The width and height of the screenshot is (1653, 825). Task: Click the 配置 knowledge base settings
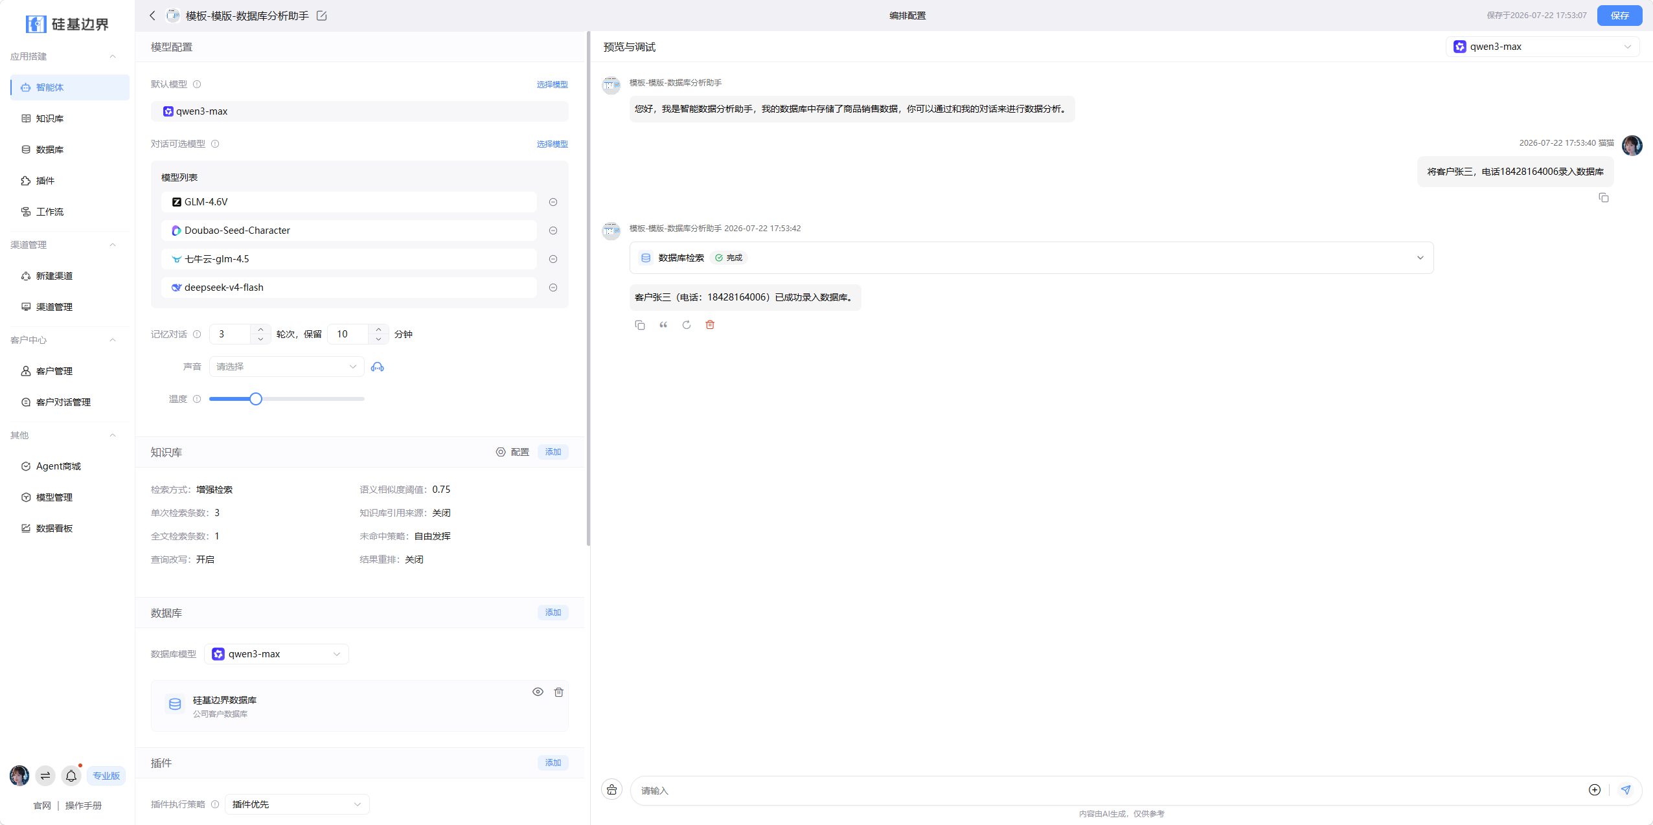pos(512,452)
